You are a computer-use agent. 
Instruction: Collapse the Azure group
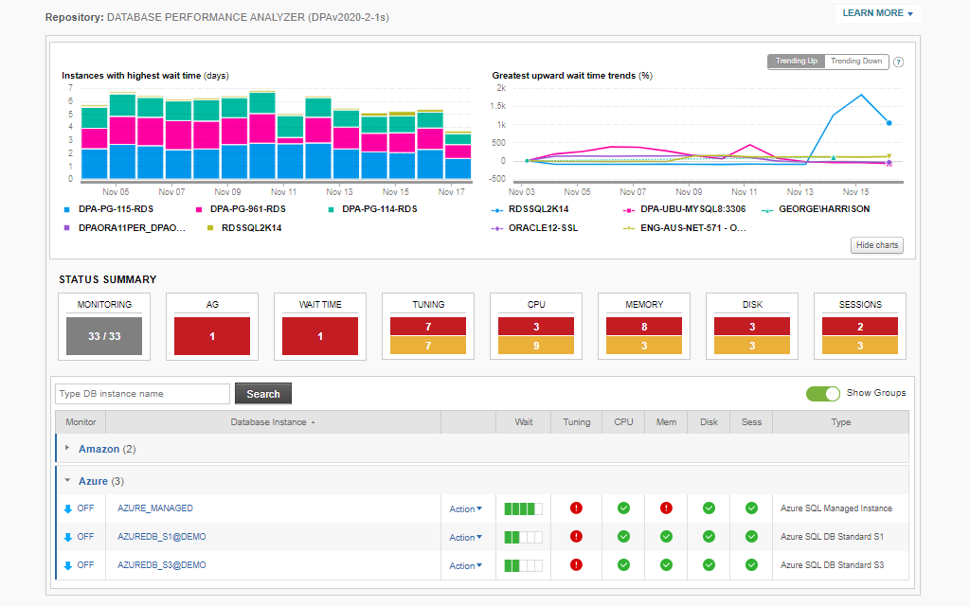tap(66, 480)
